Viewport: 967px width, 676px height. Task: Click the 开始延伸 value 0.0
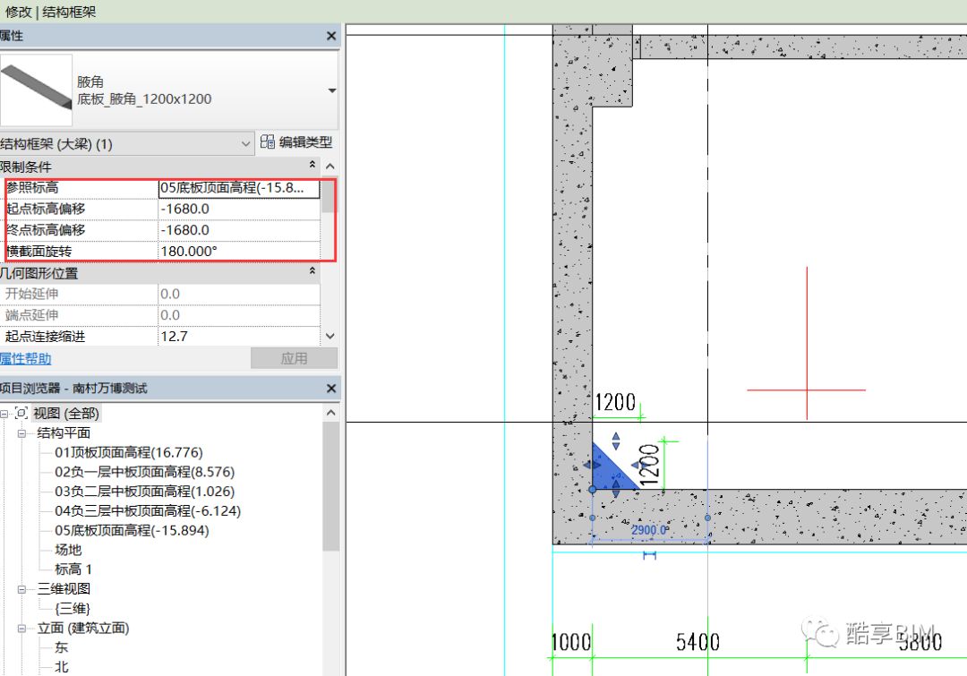coord(239,295)
